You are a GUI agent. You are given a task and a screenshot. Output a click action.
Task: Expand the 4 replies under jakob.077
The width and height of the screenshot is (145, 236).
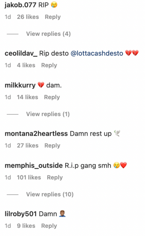click(x=48, y=34)
